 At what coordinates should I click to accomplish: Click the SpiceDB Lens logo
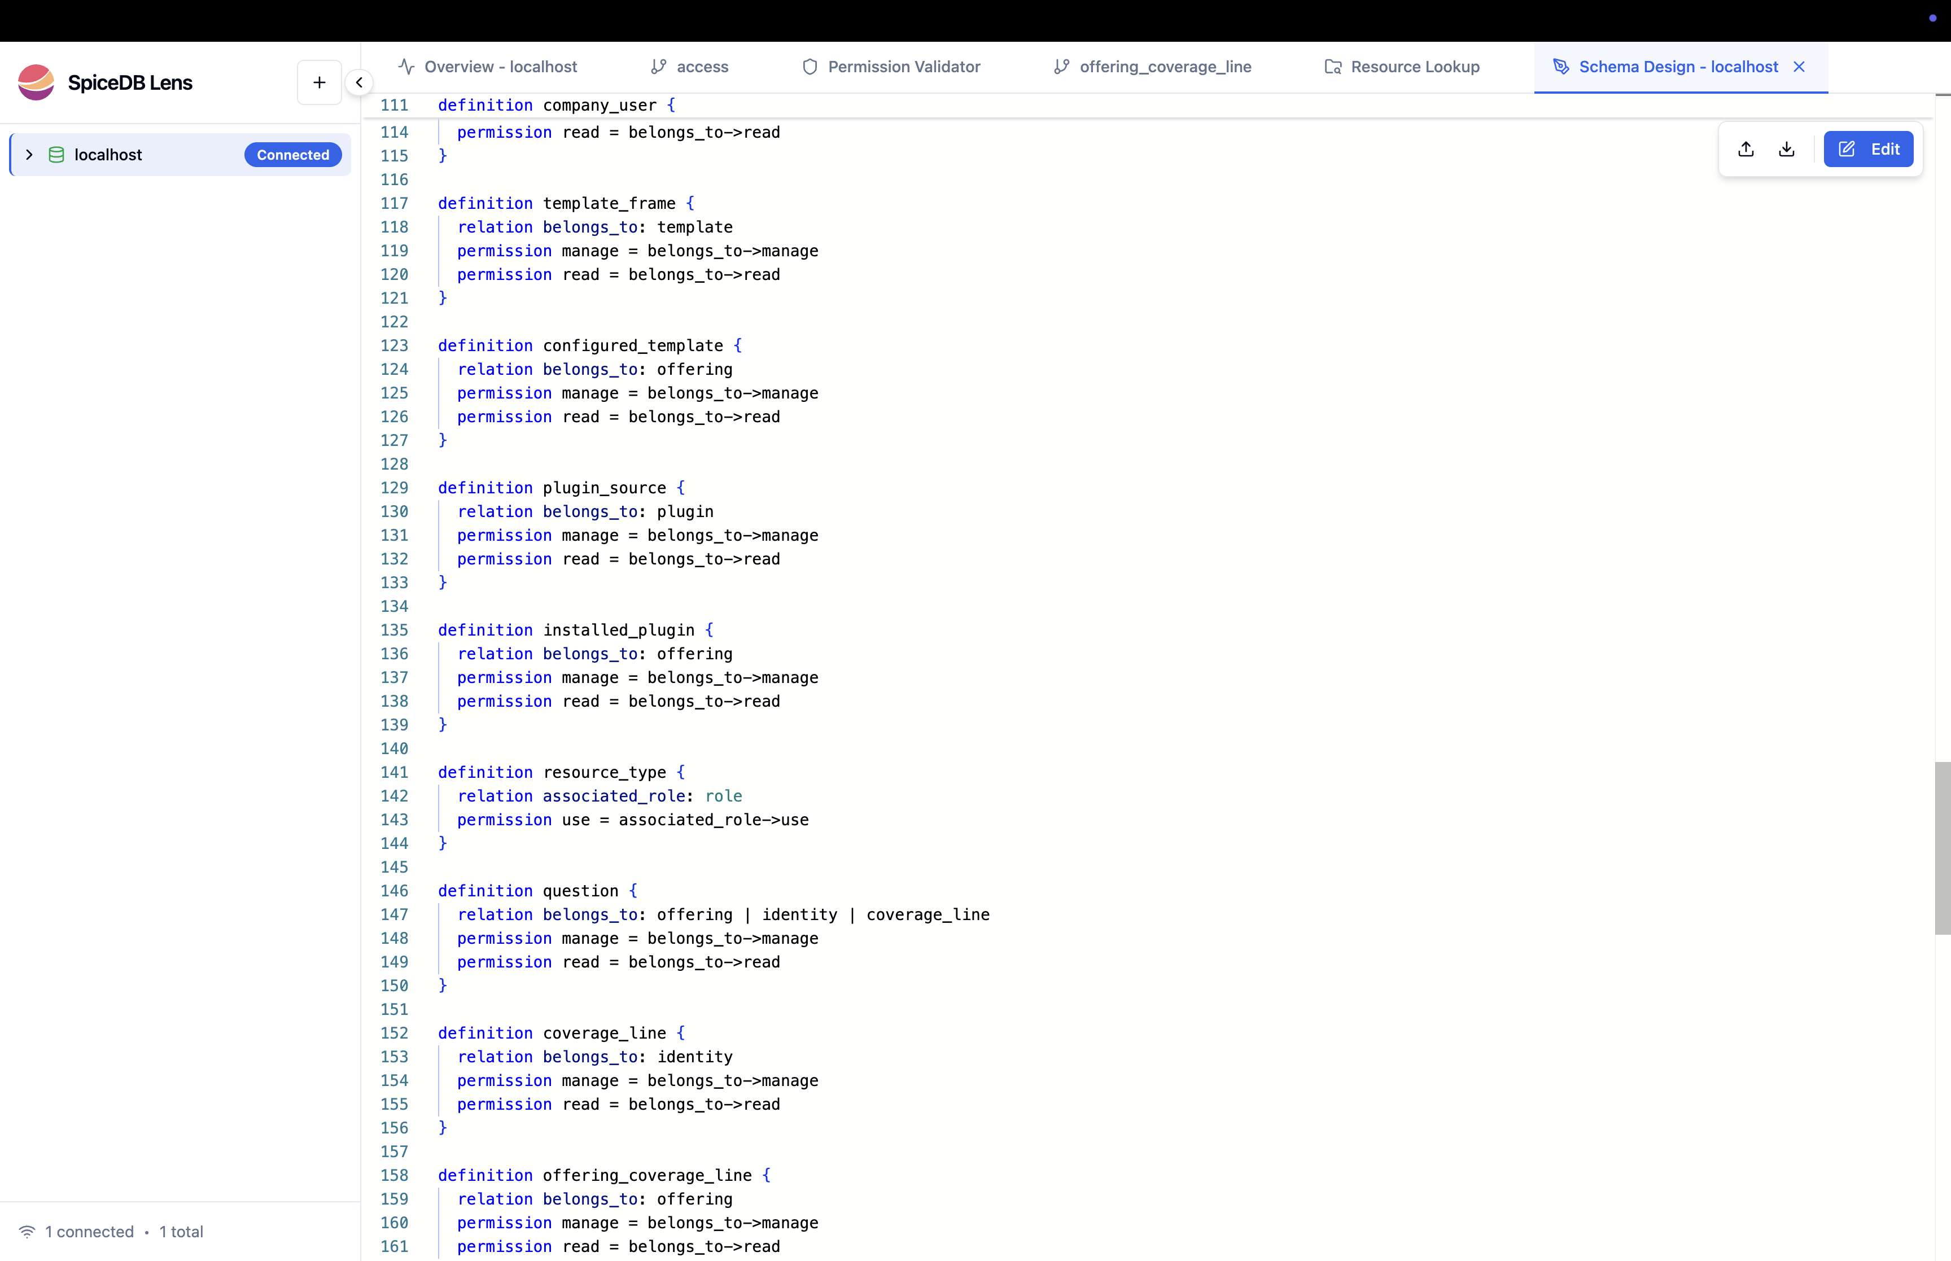click(x=36, y=82)
